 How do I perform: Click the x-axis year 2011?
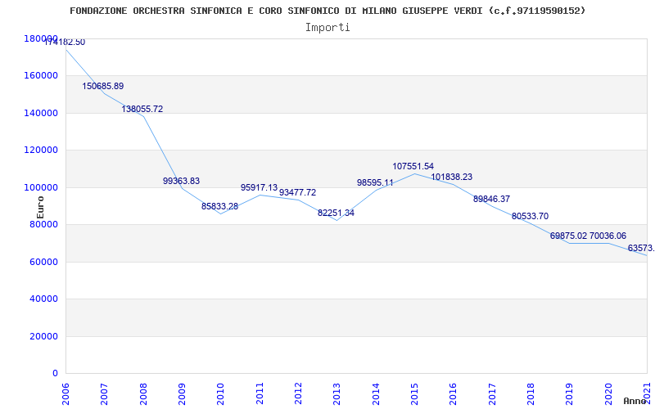pyautogui.click(x=260, y=393)
